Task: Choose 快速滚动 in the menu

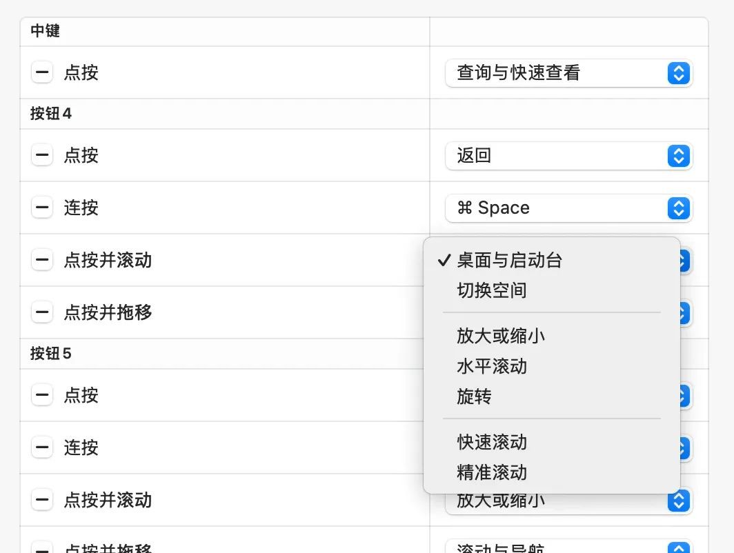Action: pos(551,442)
